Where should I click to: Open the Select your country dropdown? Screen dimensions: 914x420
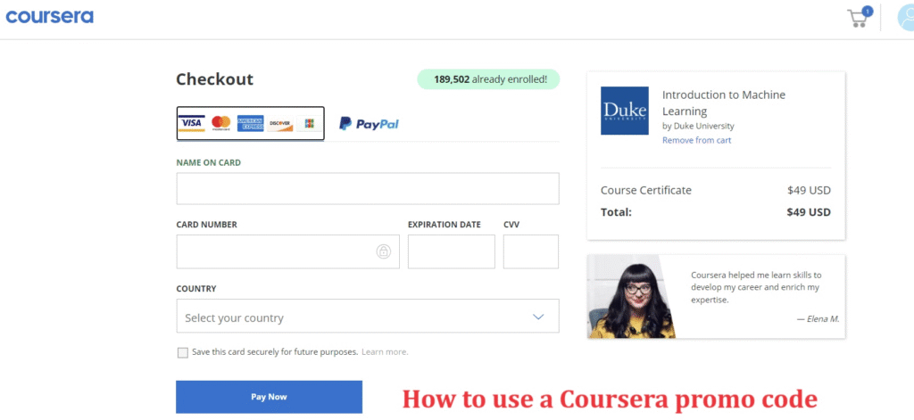tap(367, 316)
